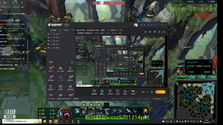Expand speaker options arrow
This screenshot has width=223, height=125.
coord(136,91)
